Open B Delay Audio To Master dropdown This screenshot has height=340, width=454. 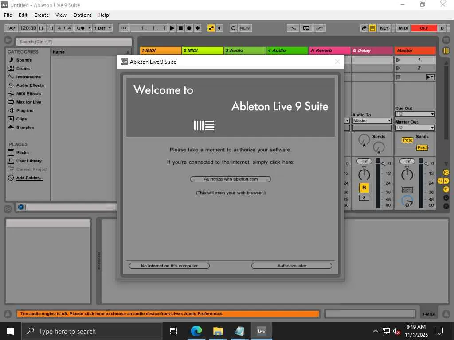coord(372,120)
